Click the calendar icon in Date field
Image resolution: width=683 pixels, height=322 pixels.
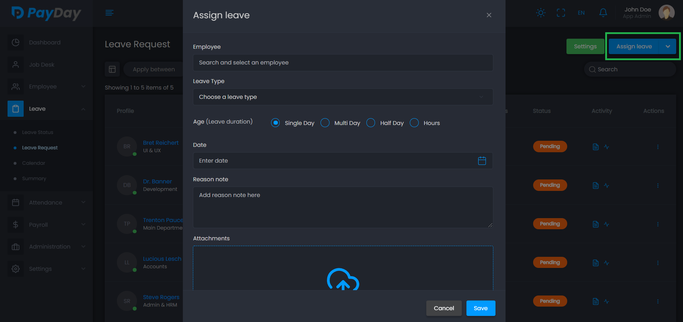482,161
